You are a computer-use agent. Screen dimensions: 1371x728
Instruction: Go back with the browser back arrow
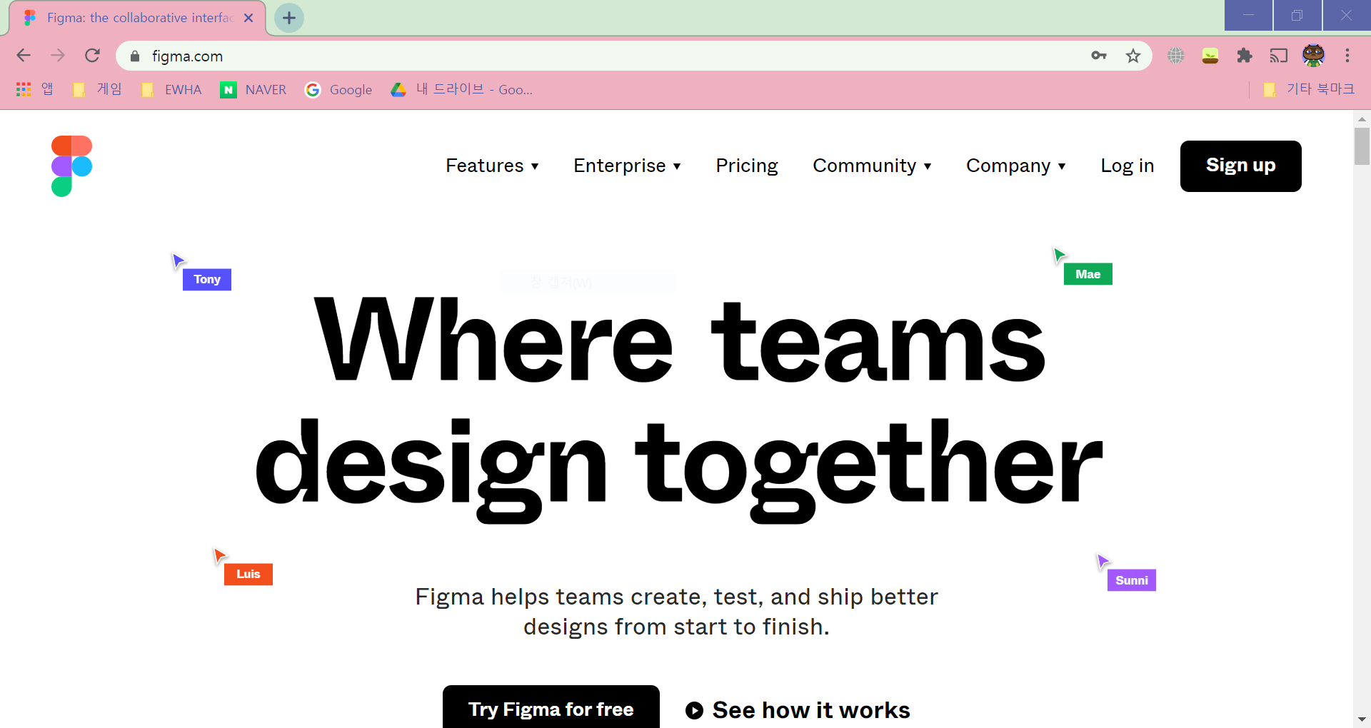(24, 56)
